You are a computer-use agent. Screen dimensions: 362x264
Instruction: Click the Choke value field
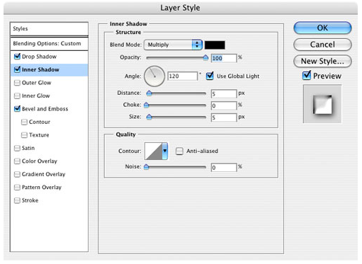click(x=224, y=105)
